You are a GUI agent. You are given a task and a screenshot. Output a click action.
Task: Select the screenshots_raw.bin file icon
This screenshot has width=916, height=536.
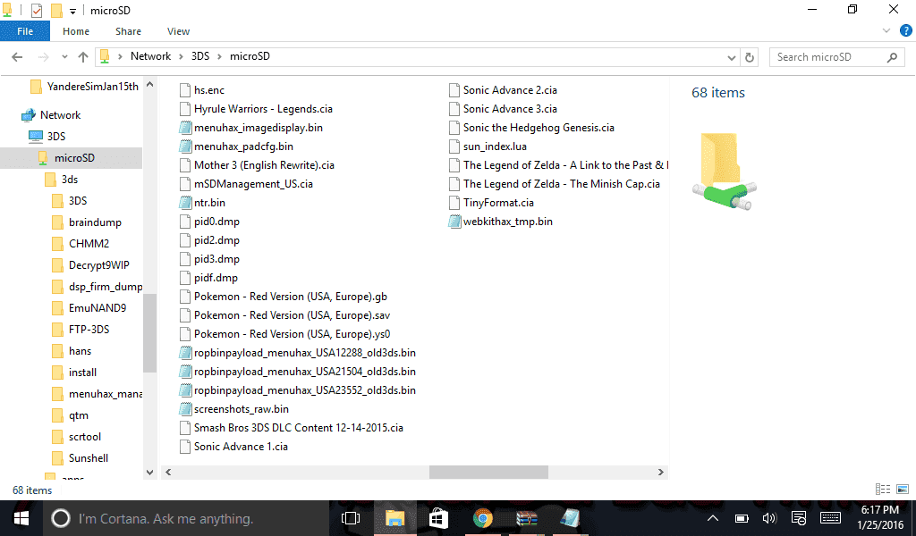pyautogui.click(x=185, y=409)
